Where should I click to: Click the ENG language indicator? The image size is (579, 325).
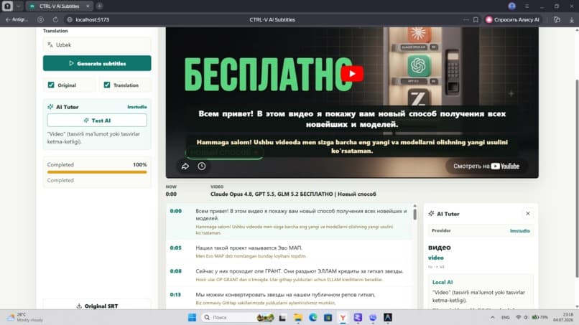(x=505, y=317)
